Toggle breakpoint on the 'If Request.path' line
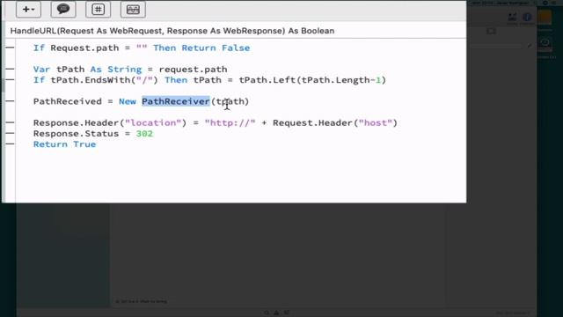The image size is (563, 317). pyautogui.click(x=10, y=48)
